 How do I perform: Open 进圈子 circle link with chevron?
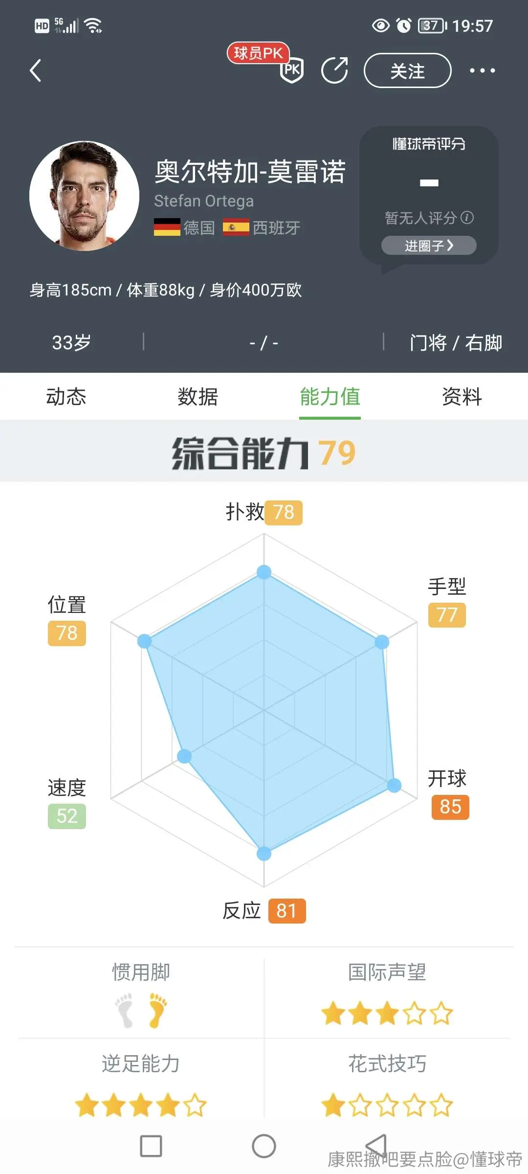coord(429,245)
